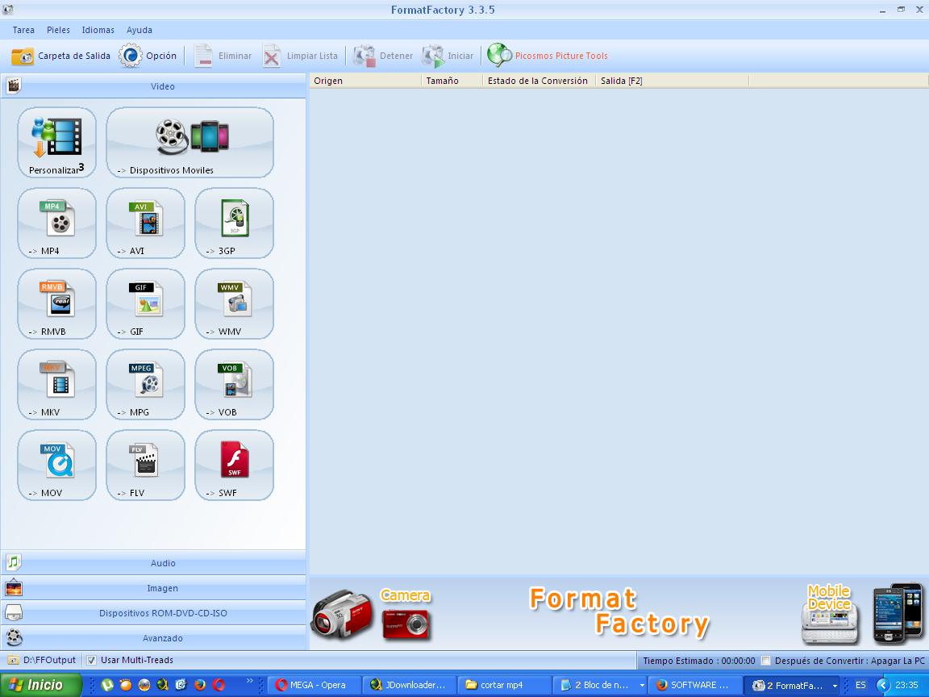
Task: Click the Camera banner graphic
Action: (x=373, y=614)
